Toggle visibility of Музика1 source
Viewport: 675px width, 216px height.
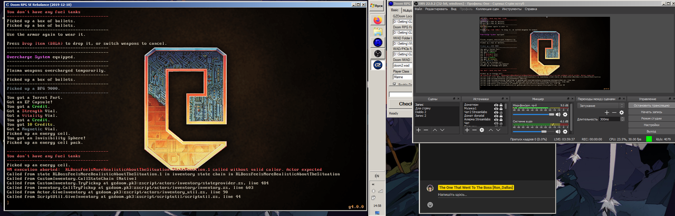tap(496, 109)
